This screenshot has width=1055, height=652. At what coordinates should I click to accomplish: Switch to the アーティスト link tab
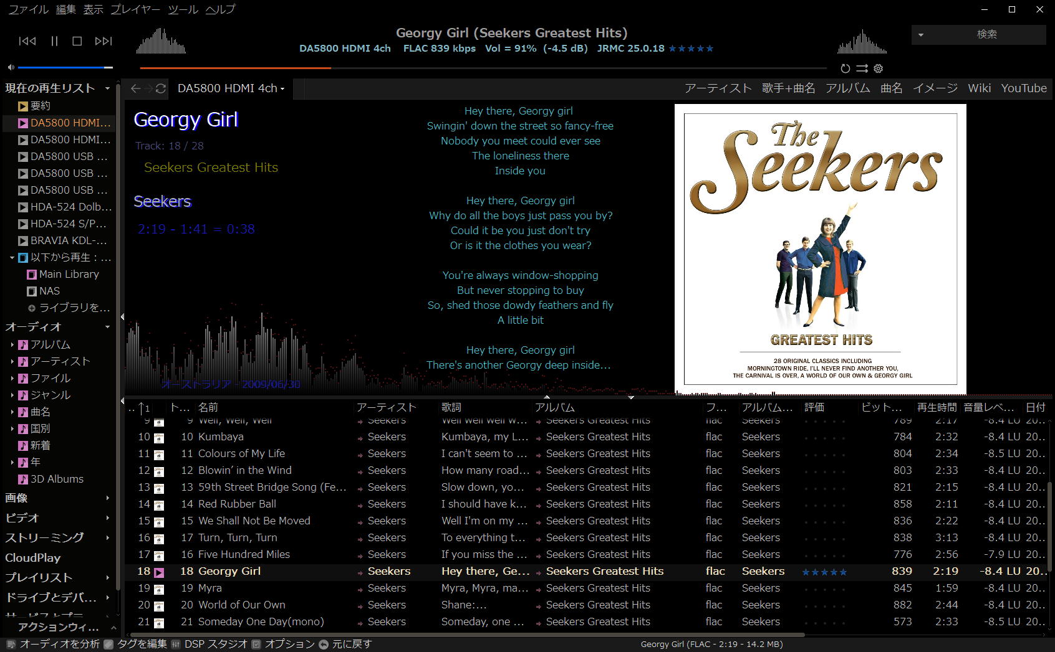(x=718, y=88)
